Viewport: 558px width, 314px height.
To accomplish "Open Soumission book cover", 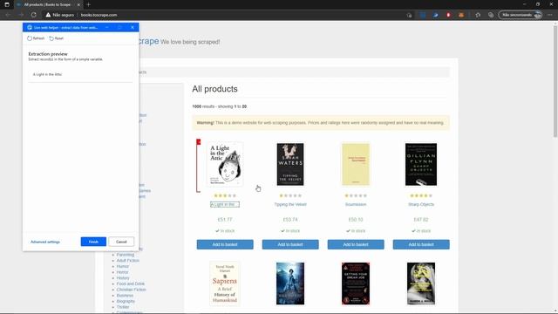I will 356,164.
